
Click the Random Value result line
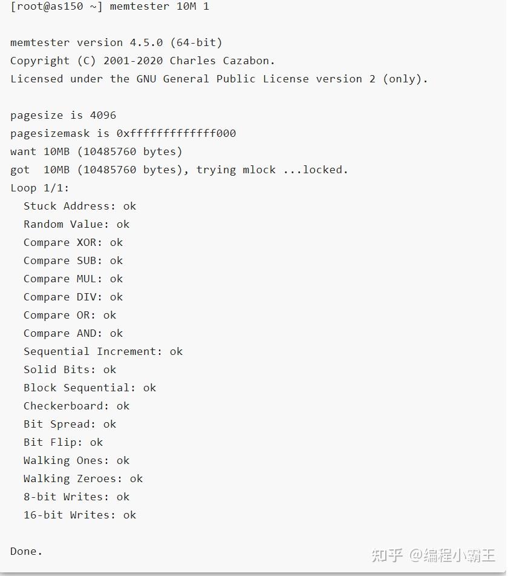(x=76, y=224)
